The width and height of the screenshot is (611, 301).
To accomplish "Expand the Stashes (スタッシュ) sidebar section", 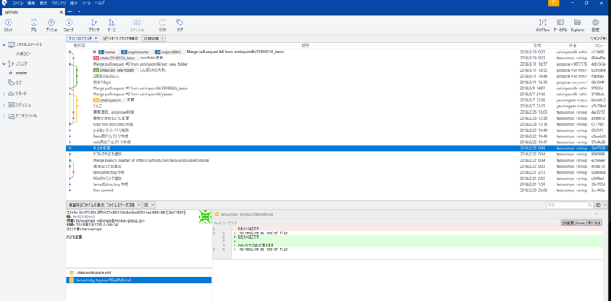I will (4, 105).
